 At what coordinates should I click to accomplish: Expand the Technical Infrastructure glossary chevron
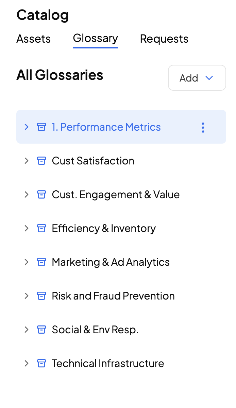(27, 364)
